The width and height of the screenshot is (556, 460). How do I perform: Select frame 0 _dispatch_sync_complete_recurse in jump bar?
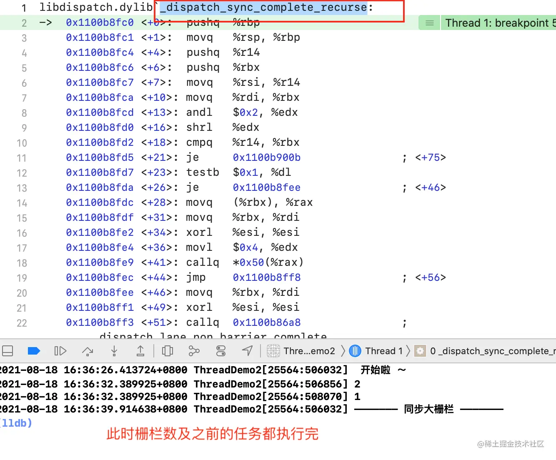(493, 351)
